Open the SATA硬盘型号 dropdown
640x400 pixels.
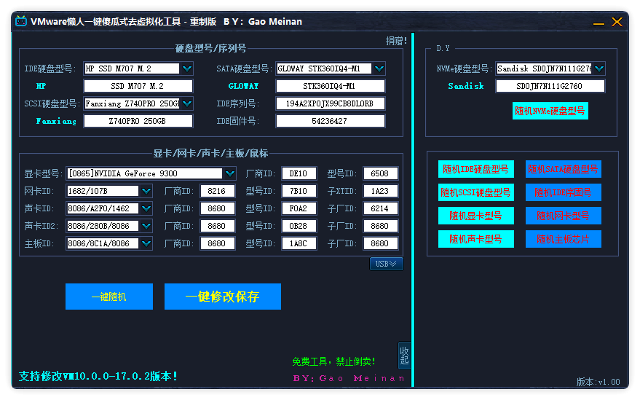(379, 68)
